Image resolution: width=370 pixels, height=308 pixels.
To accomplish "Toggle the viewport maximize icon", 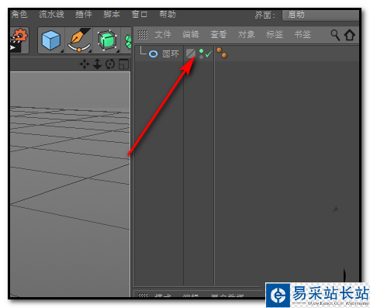I will point(123,64).
